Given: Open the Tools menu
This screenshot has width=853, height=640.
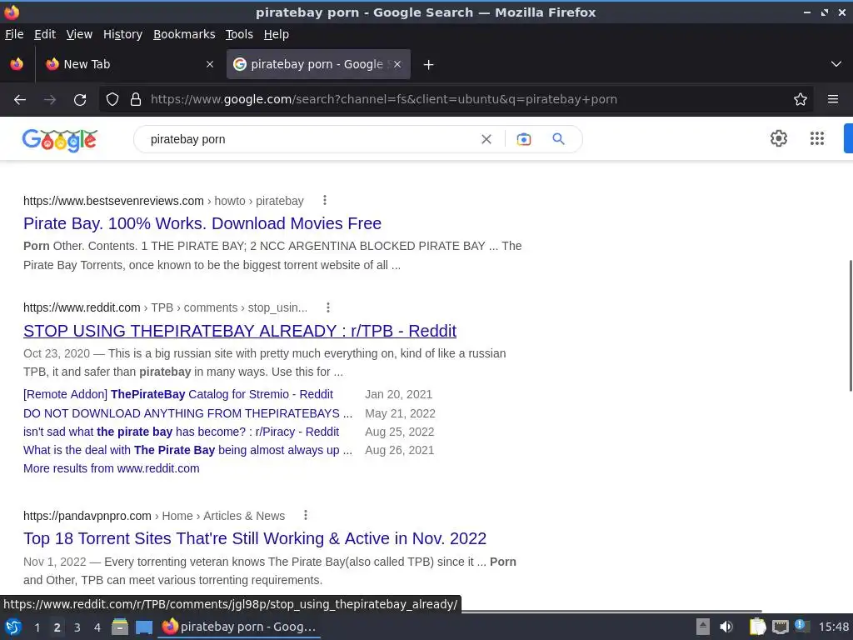Looking at the screenshot, I should [239, 34].
